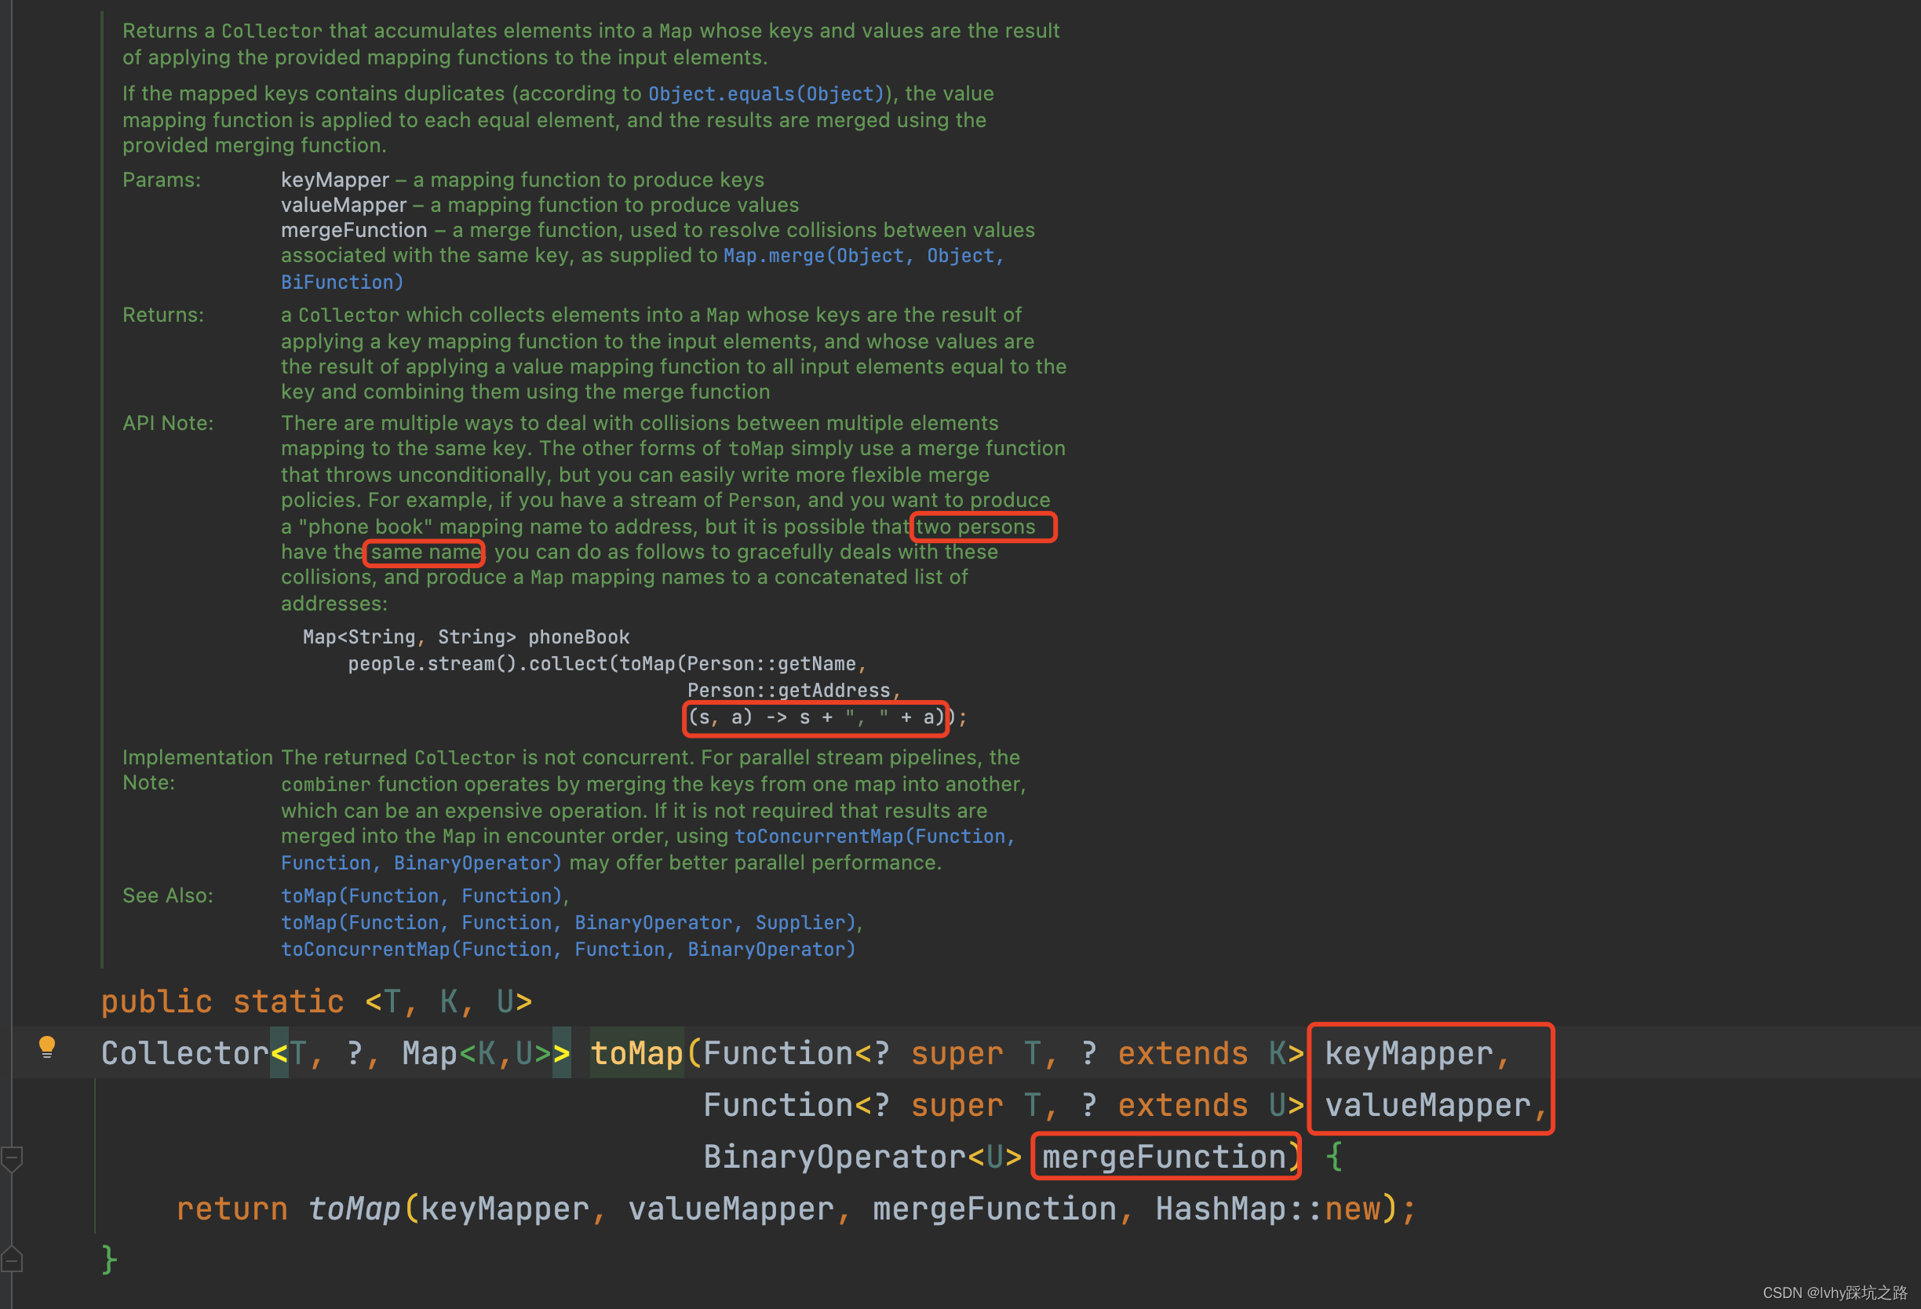This screenshot has height=1309, width=1921.
Task: Click the static keyword in method declaration
Action: pos(288,1001)
